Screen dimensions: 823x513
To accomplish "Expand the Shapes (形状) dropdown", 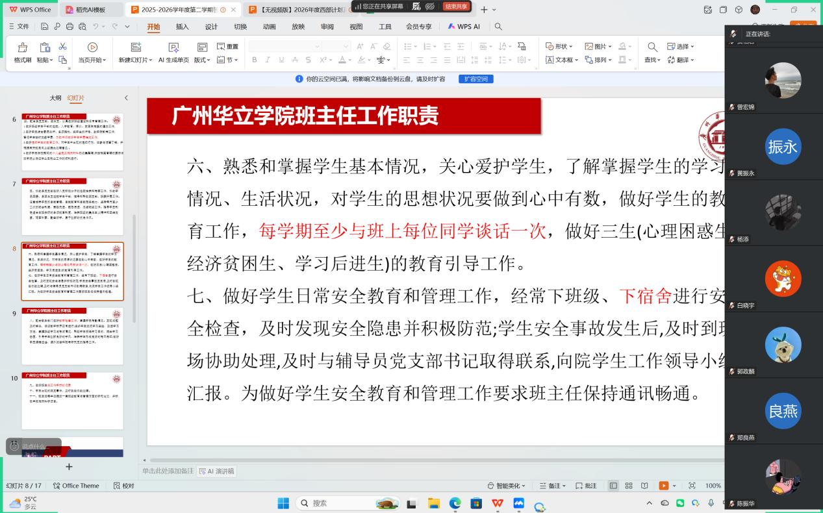I will coord(559,47).
